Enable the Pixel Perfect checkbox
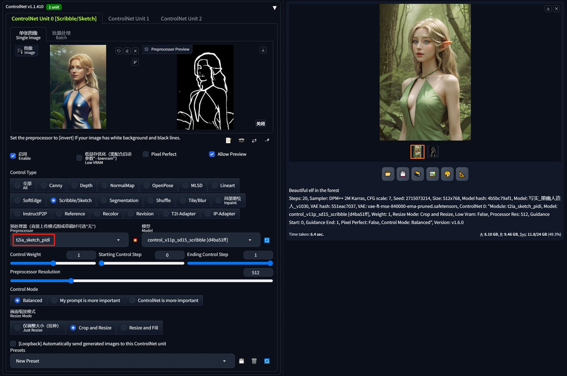 point(146,154)
